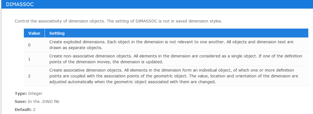Click the Default: 2 line
Screen dimensions: 313x114
click(25, 110)
